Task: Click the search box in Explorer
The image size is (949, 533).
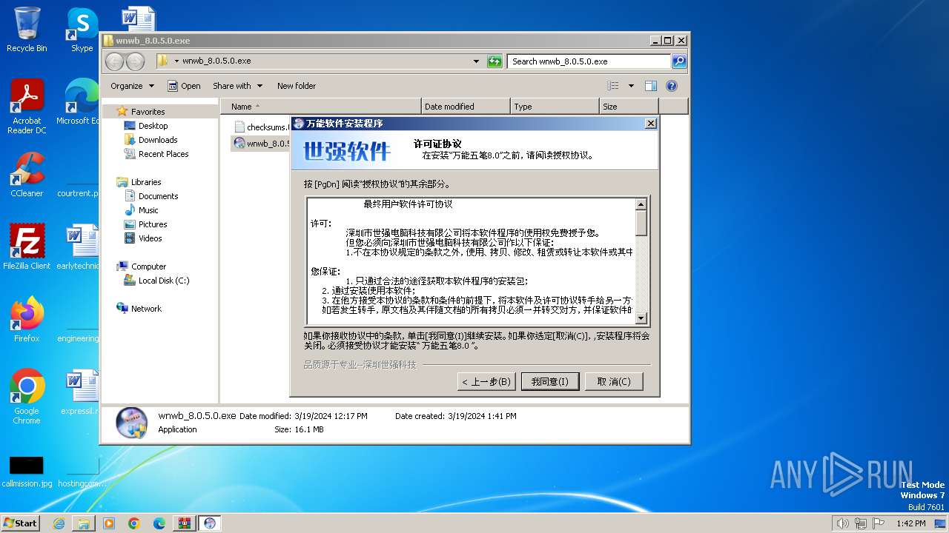Action: pyautogui.click(x=589, y=61)
